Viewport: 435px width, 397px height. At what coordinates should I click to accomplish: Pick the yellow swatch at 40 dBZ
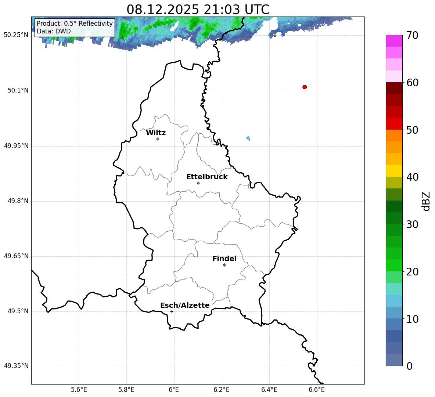[394, 171]
